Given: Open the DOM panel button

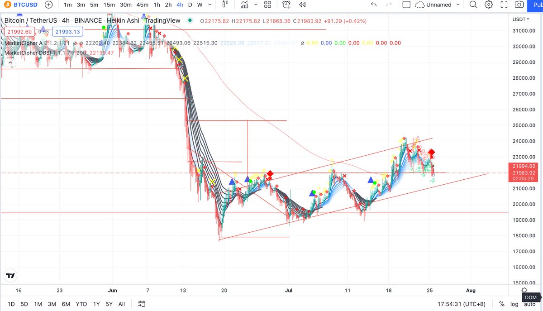Looking at the screenshot, I should point(531,297).
